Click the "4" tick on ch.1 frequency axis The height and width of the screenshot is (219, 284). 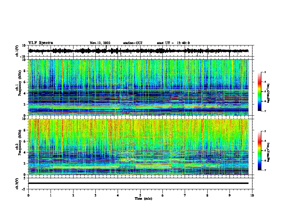pyautogui.click(x=25, y=93)
